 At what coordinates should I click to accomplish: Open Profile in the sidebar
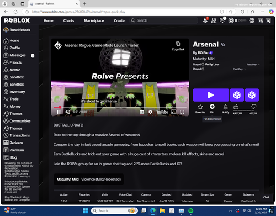click(12, 48)
